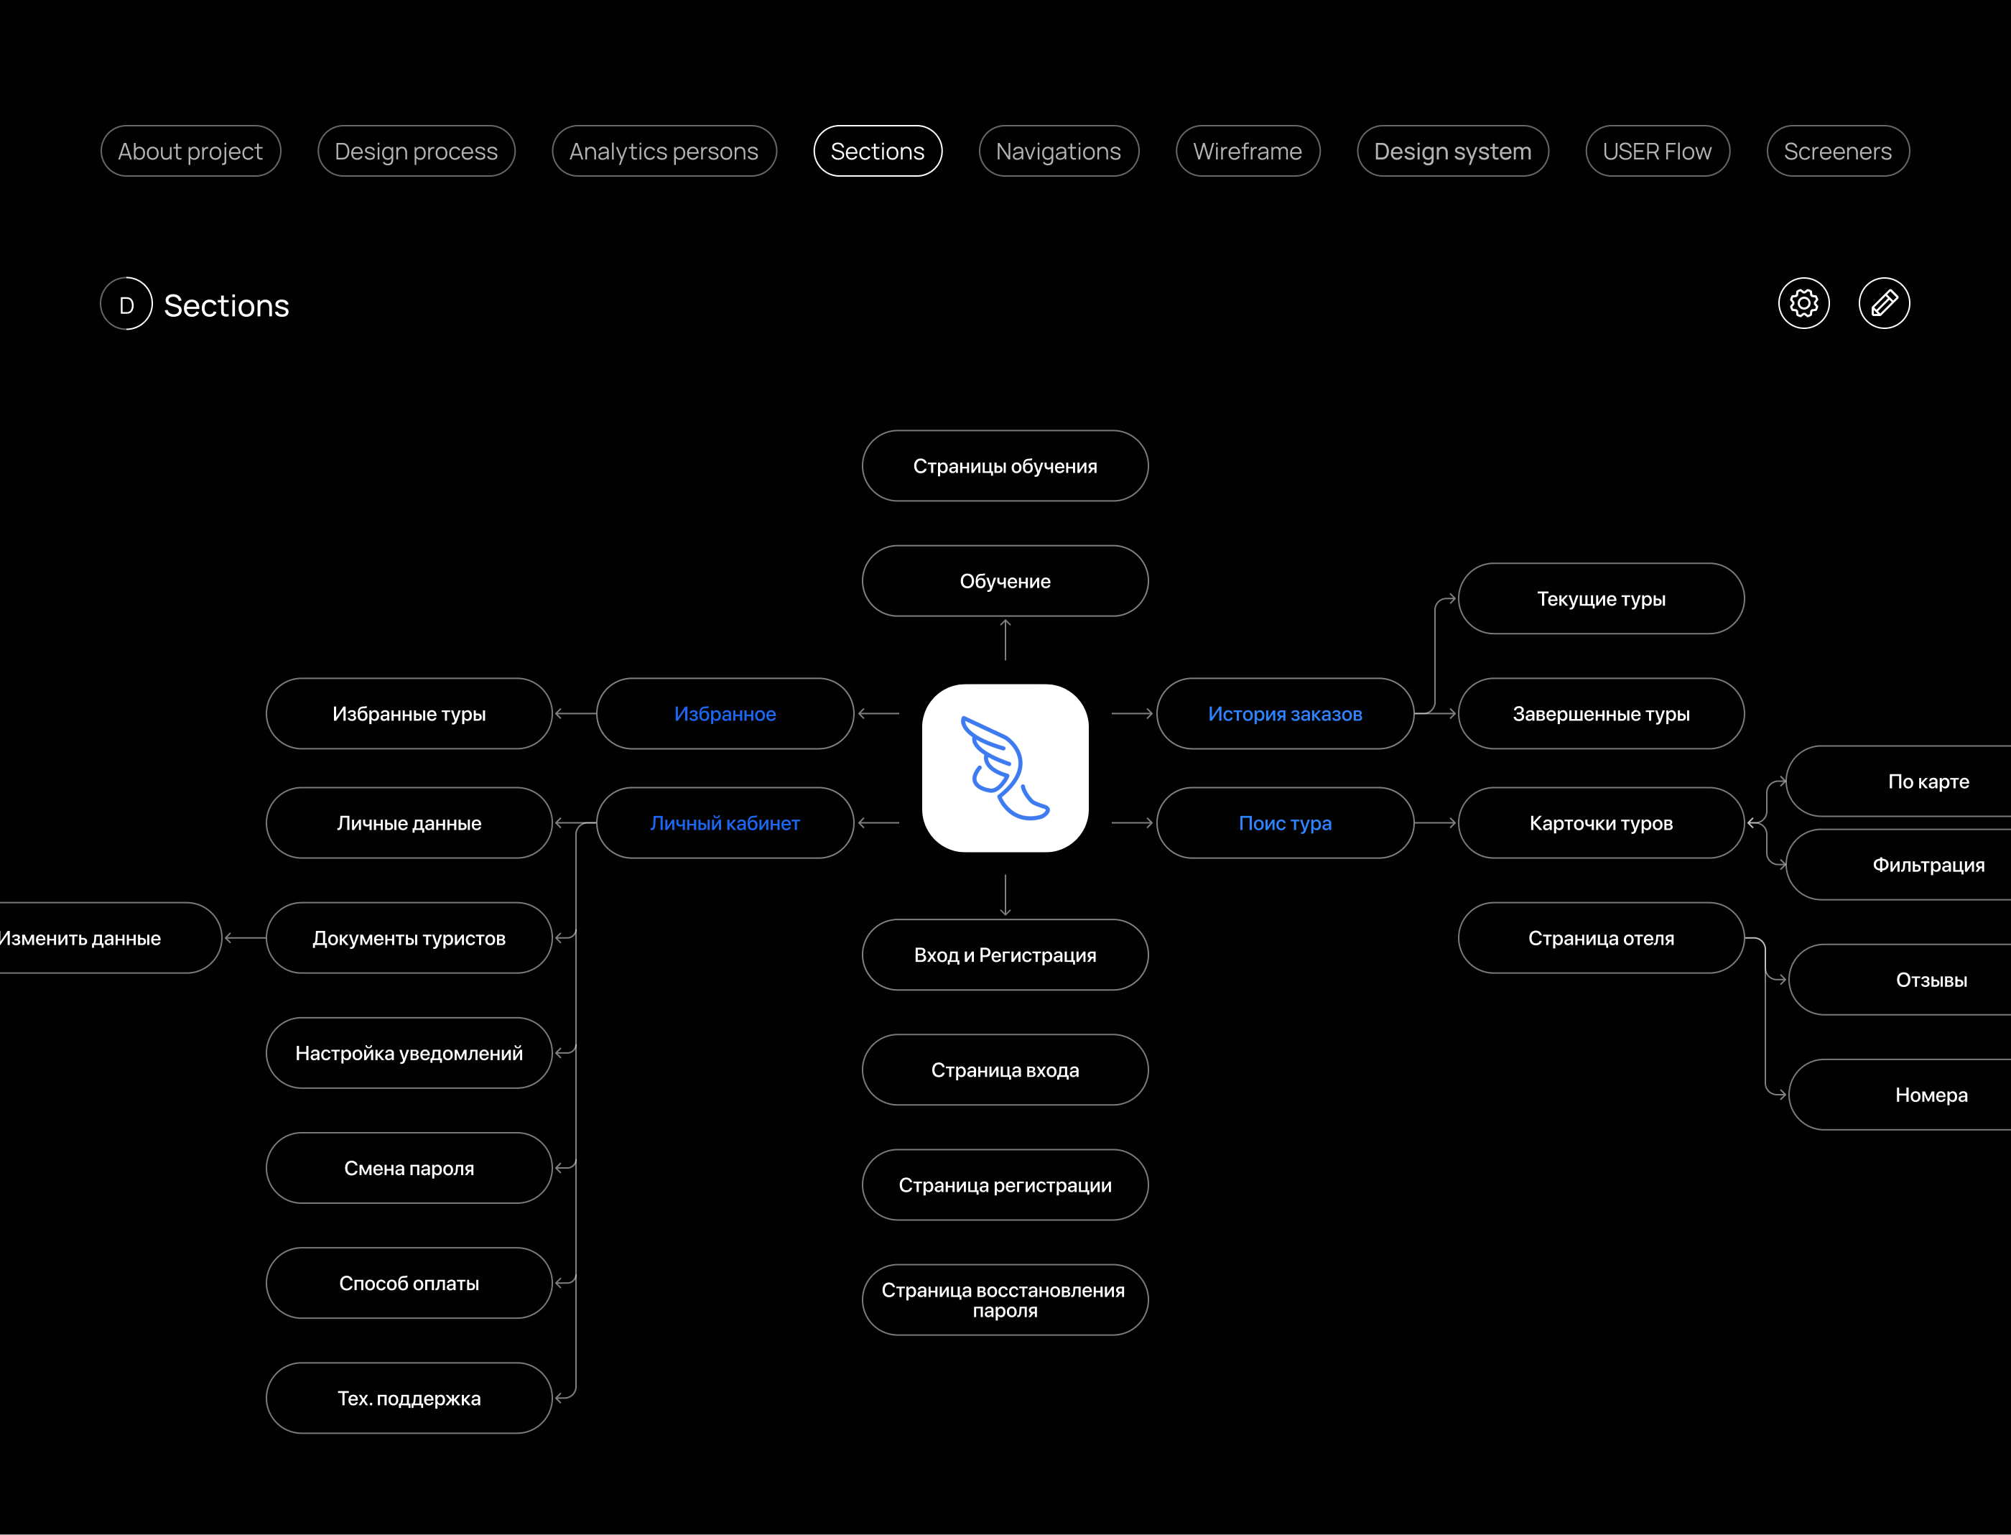Click the settings gear icon
The width and height of the screenshot is (2011, 1535).
pyautogui.click(x=1803, y=303)
